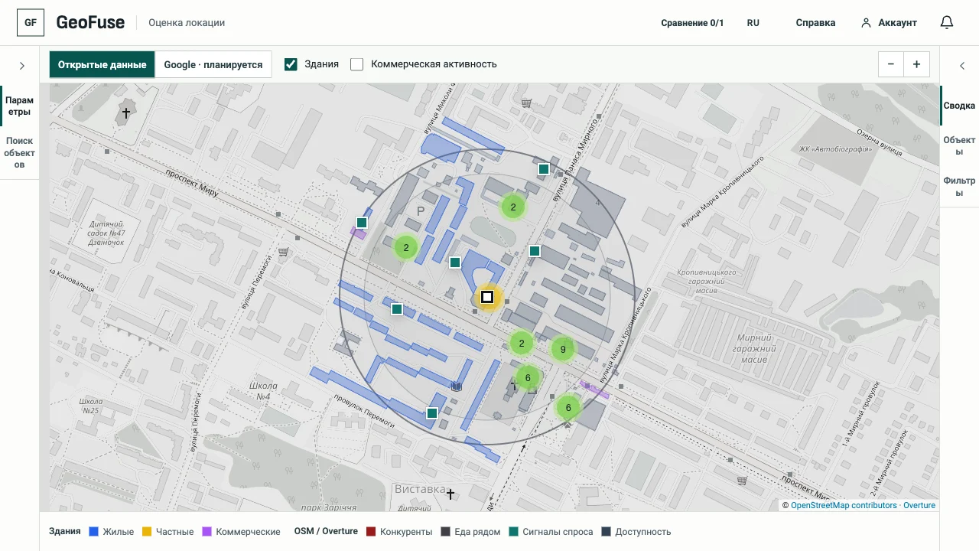This screenshot has width=979, height=551.
Task: Follow the OpenStreetMap contributors link
Action: tap(844, 505)
